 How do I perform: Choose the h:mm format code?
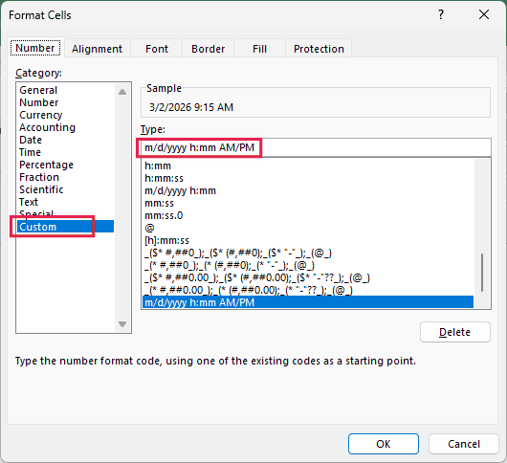point(308,165)
